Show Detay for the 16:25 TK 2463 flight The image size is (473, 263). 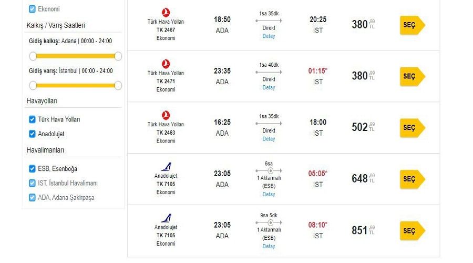(269, 139)
